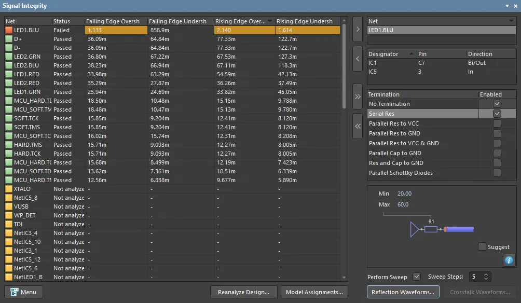Screen dimensions: 521x303
Task: Increase Sweep Steps with the up stepper arrow
Action: [487, 274]
